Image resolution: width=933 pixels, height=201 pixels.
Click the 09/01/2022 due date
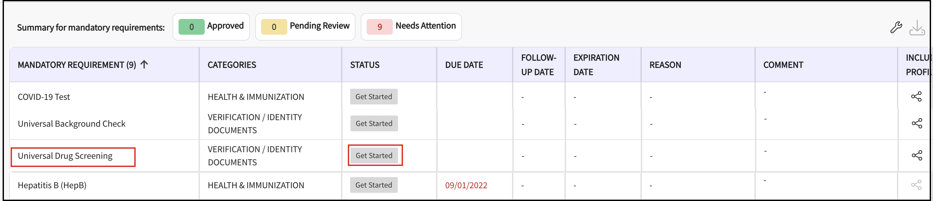point(466,185)
